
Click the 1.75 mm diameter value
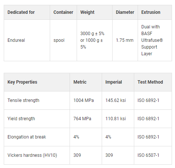click(125, 40)
